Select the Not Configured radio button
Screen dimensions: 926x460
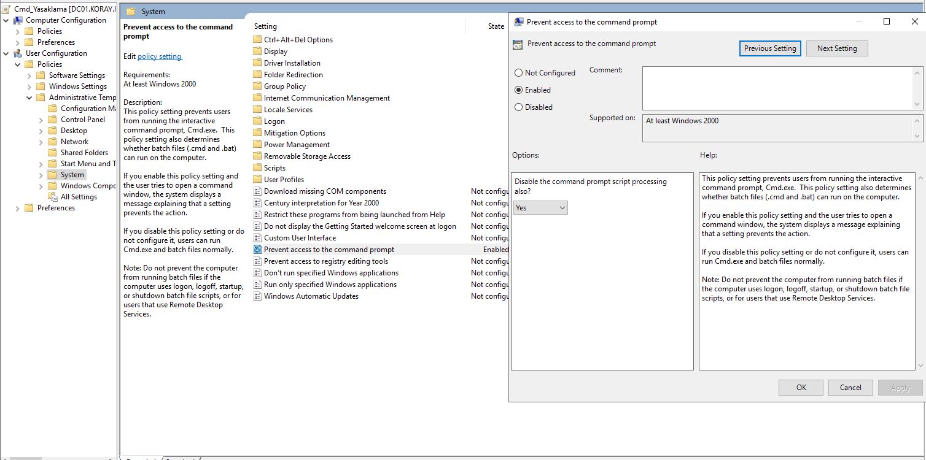tap(518, 72)
